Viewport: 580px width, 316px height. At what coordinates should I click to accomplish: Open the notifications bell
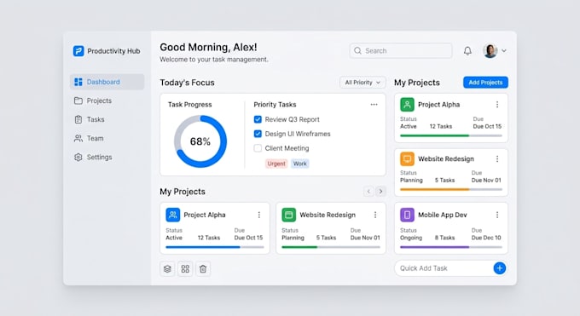pos(467,50)
